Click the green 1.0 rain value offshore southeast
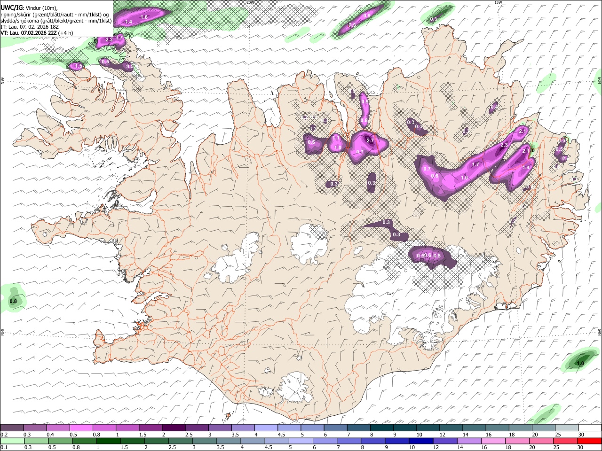 click(x=580, y=363)
